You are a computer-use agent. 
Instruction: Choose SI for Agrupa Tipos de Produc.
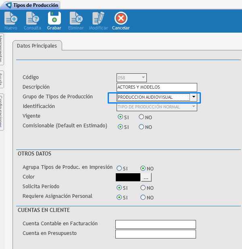[119, 168]
